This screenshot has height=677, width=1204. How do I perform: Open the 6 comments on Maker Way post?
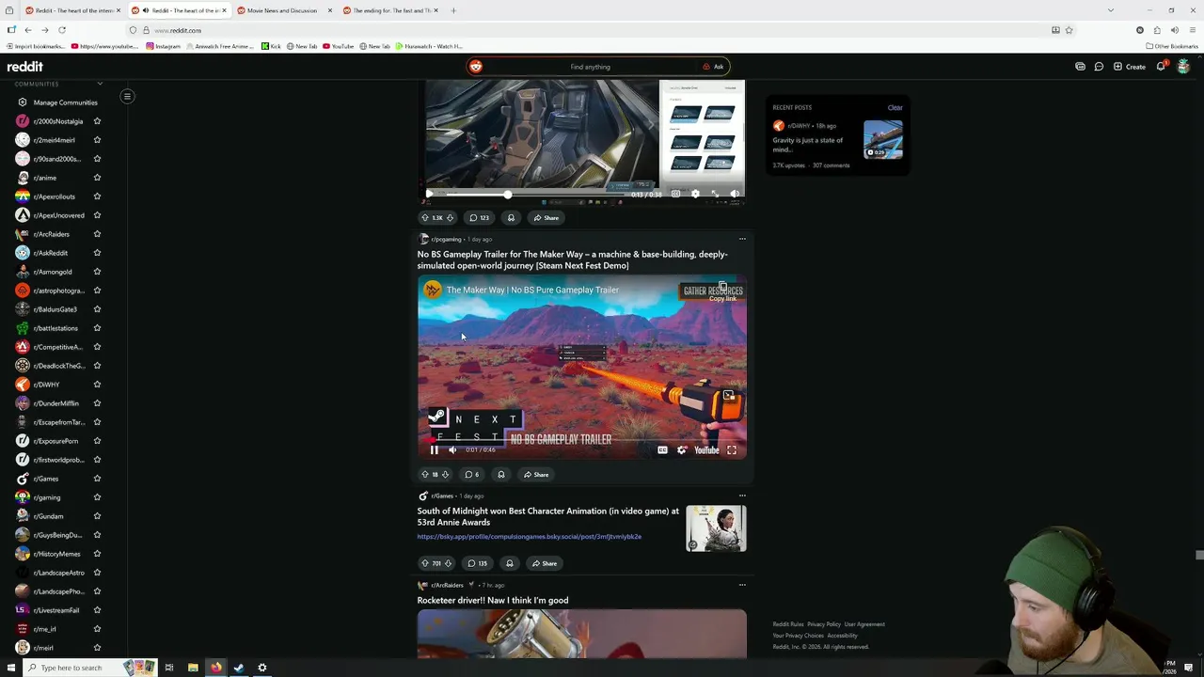(472, 475)
